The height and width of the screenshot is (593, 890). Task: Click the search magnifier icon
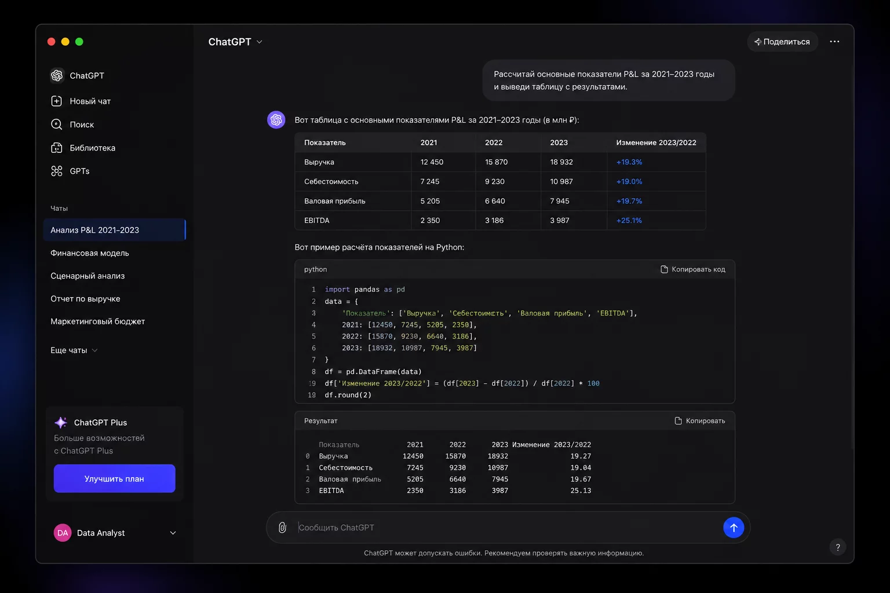pyautogui.click(x=57, y=125)
